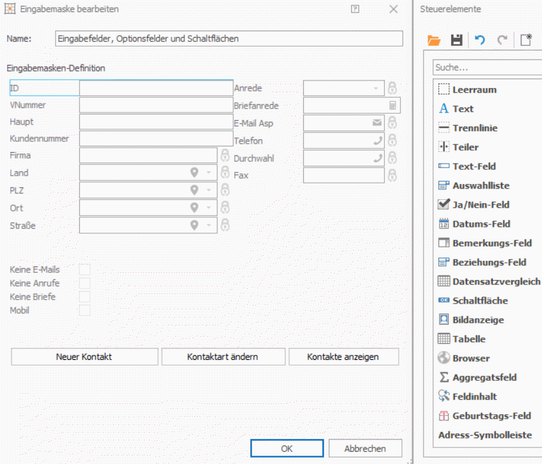Open file via orange folder toolbar icon

[x=434, y=40]
